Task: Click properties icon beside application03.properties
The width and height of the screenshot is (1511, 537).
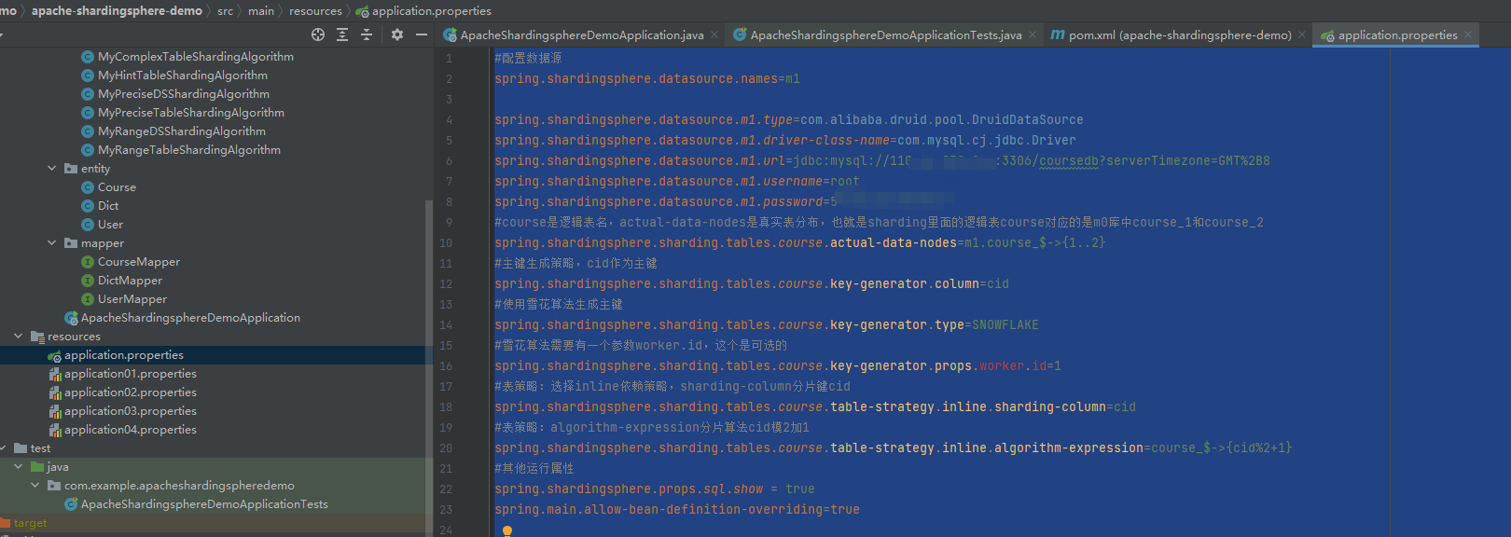Action: click(54, 411)
